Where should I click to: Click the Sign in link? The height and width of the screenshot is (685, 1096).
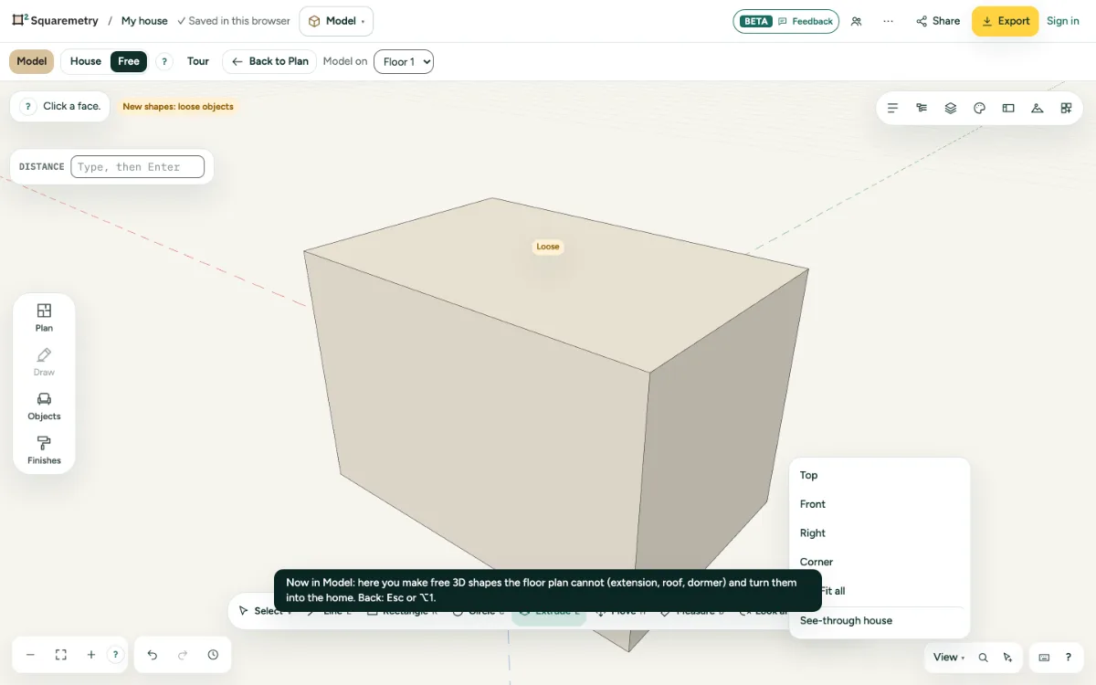[x=1063, y=21]
